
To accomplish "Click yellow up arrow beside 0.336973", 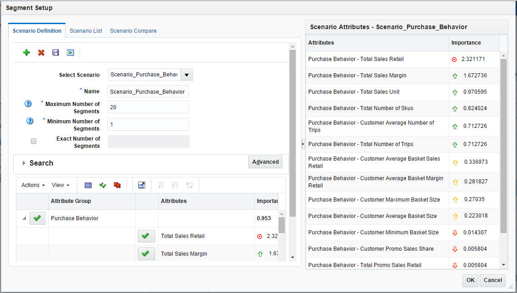I will pyautogui.click(x=455, y=162).
